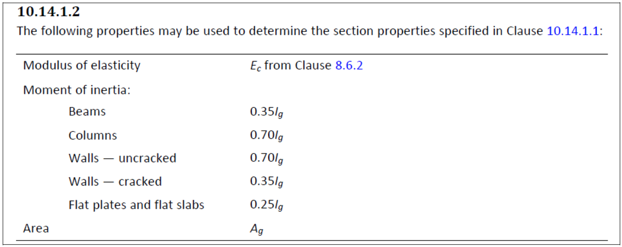Click the 'Area' row label
This screenshot has height=247, width=622.
36,228
